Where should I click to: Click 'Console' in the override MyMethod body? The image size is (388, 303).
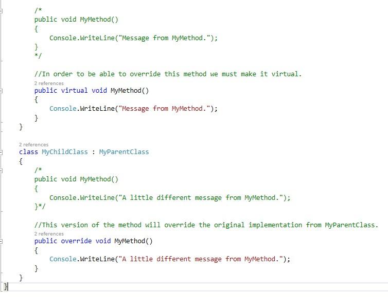63,259
